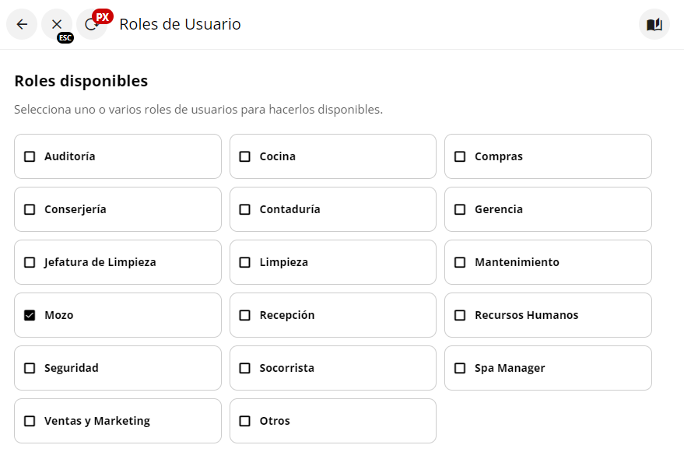Click the X (ESC) close icon
The image size is (684, 452).
[57, 24]
